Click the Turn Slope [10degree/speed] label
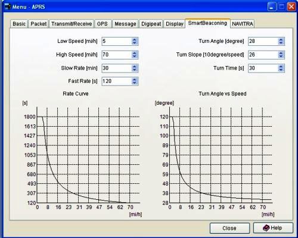This screenshot has width=298, height=238. pos(210,55)
